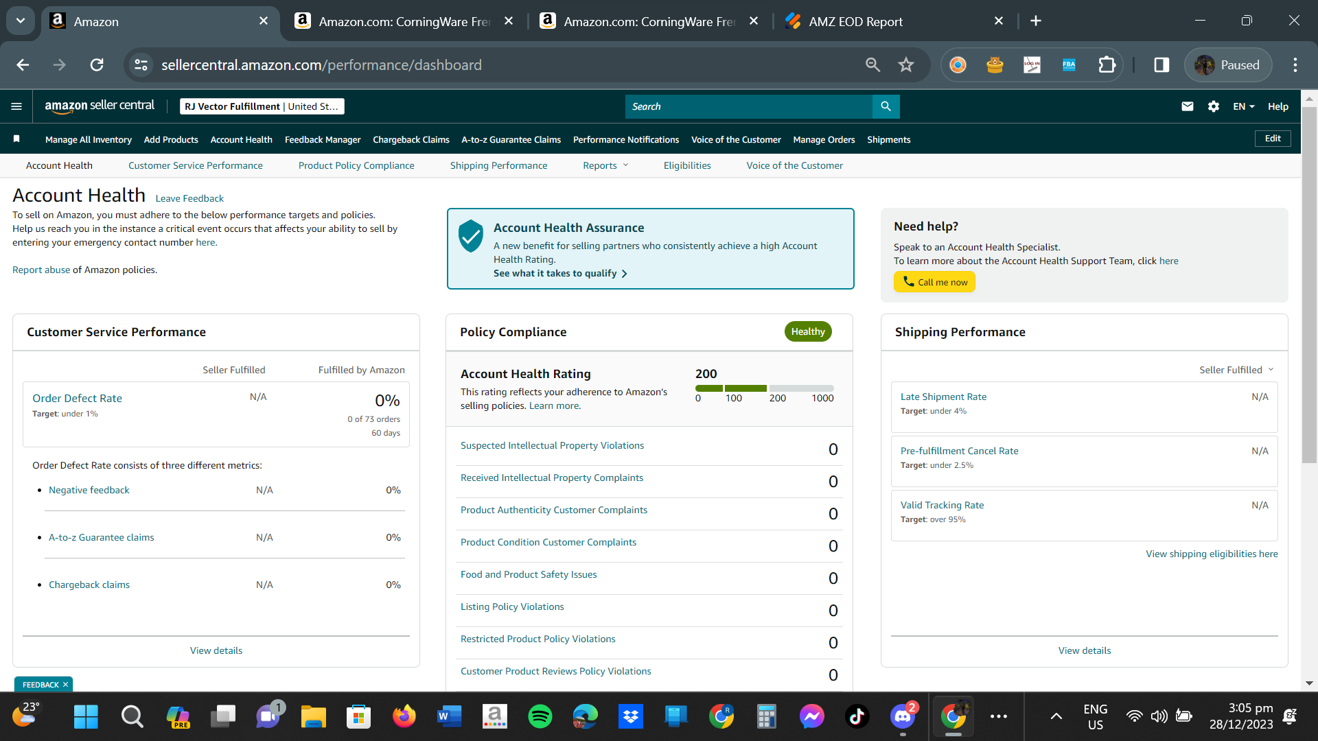Click the FBA extension icon
Screen dimensions: 1318x741
pyautogui.click(x=1069, y=64)
